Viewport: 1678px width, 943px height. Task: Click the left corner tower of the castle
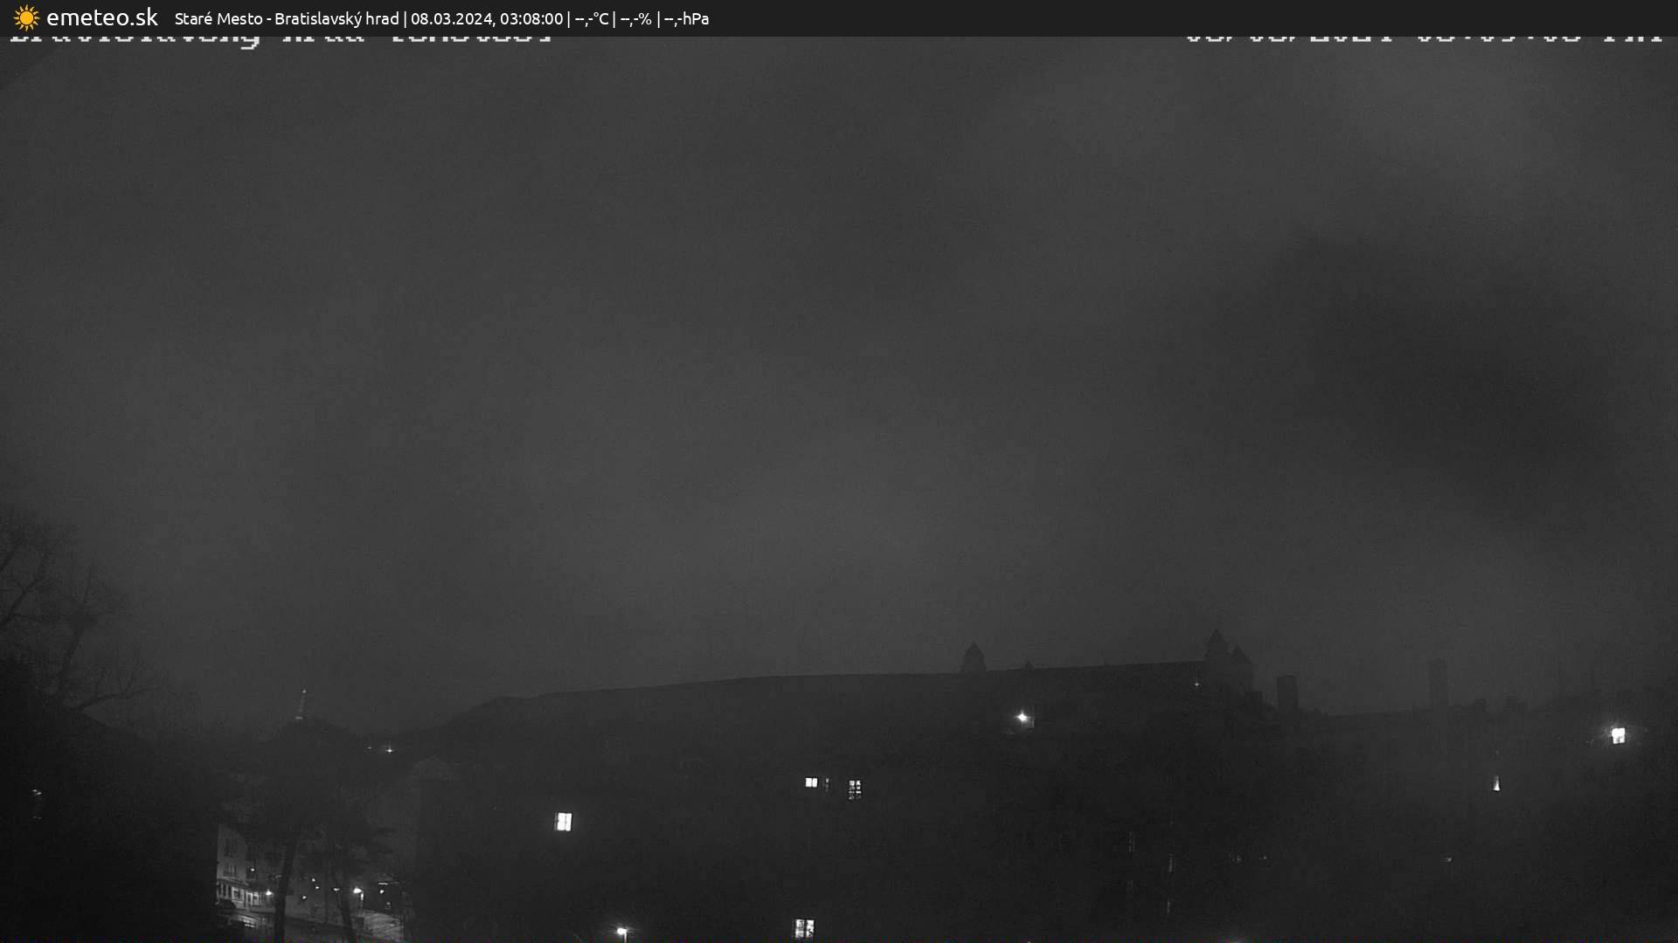point(973,658)
